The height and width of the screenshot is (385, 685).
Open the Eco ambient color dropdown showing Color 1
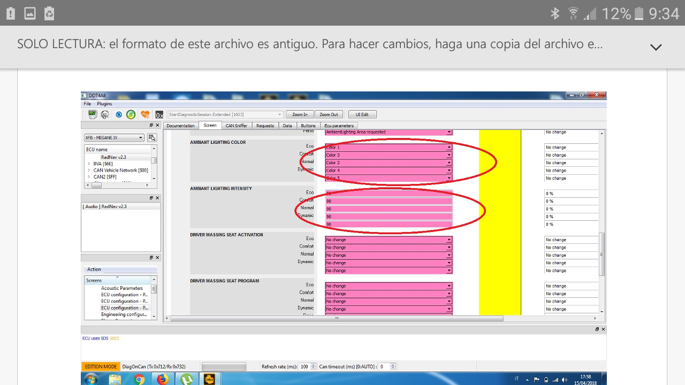click(x=389, y=147)
